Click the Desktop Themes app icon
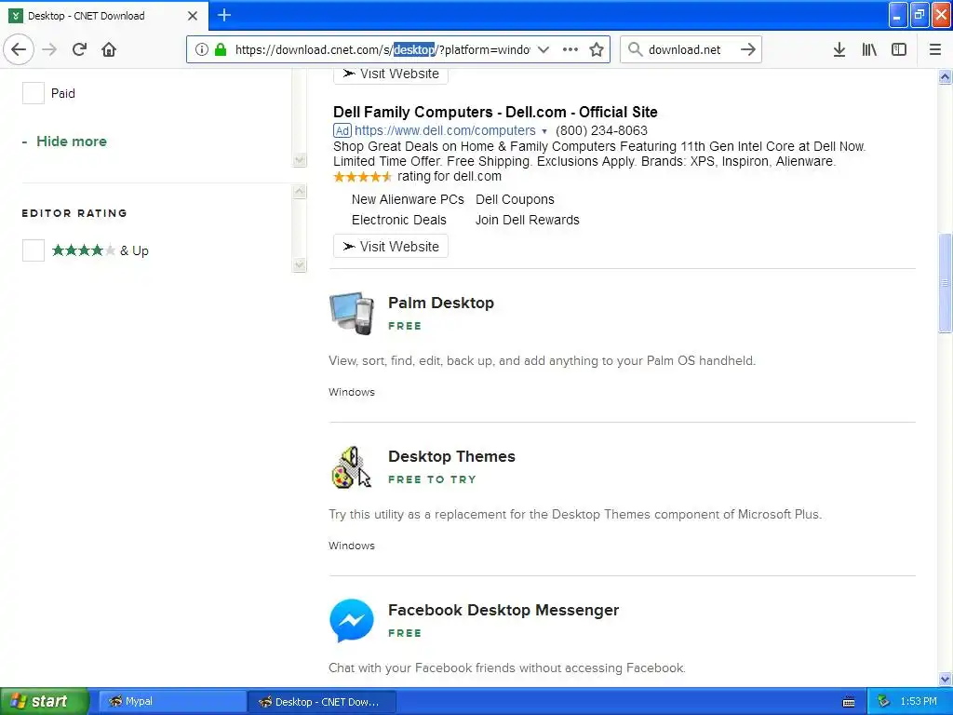953x715 pixels. (351, 467)
